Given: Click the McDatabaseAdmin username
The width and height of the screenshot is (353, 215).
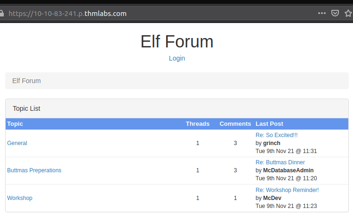Looking at the screenshot, I should [288, 170].
